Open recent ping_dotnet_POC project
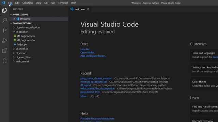The height and width of the screenshot is (122, 218). pos(90,92)
